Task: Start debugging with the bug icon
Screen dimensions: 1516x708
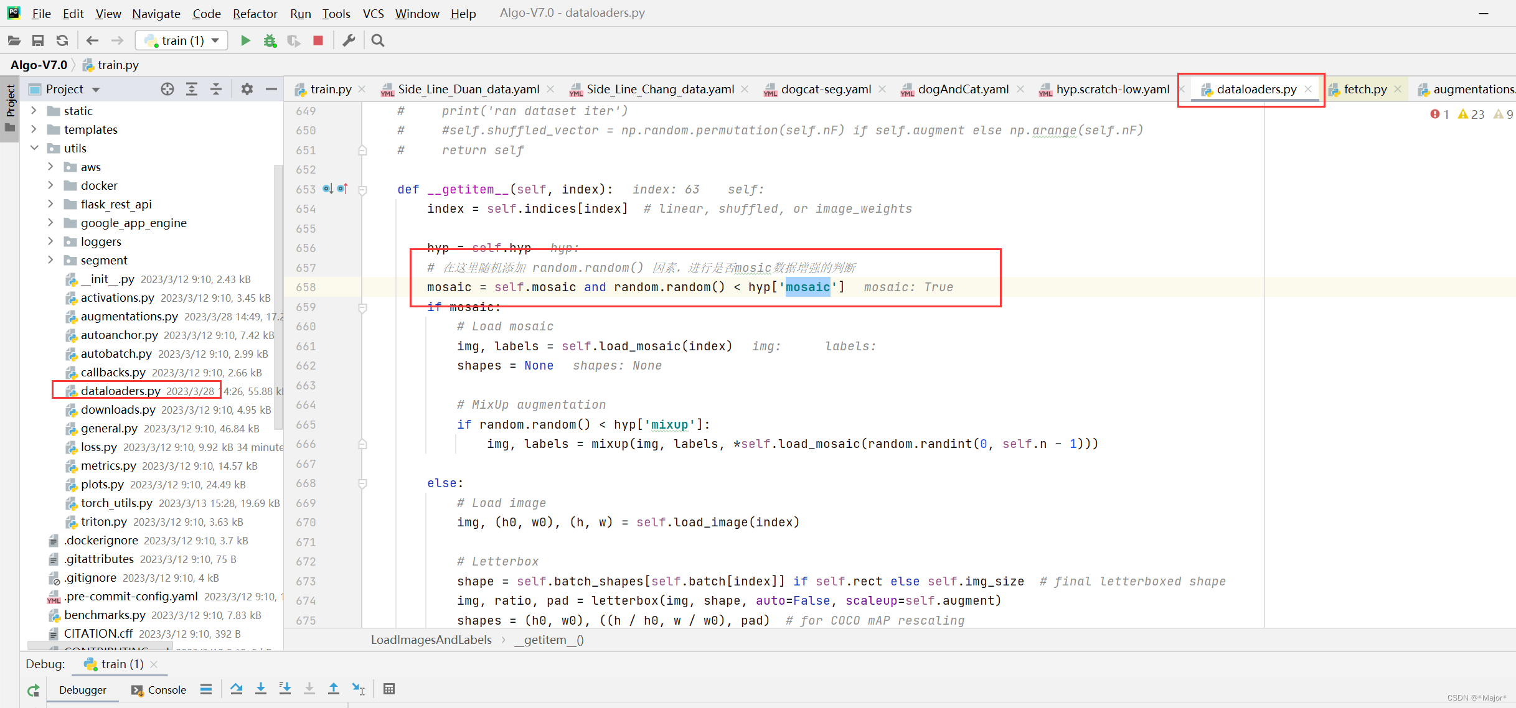Action: [x=270, y=40]
